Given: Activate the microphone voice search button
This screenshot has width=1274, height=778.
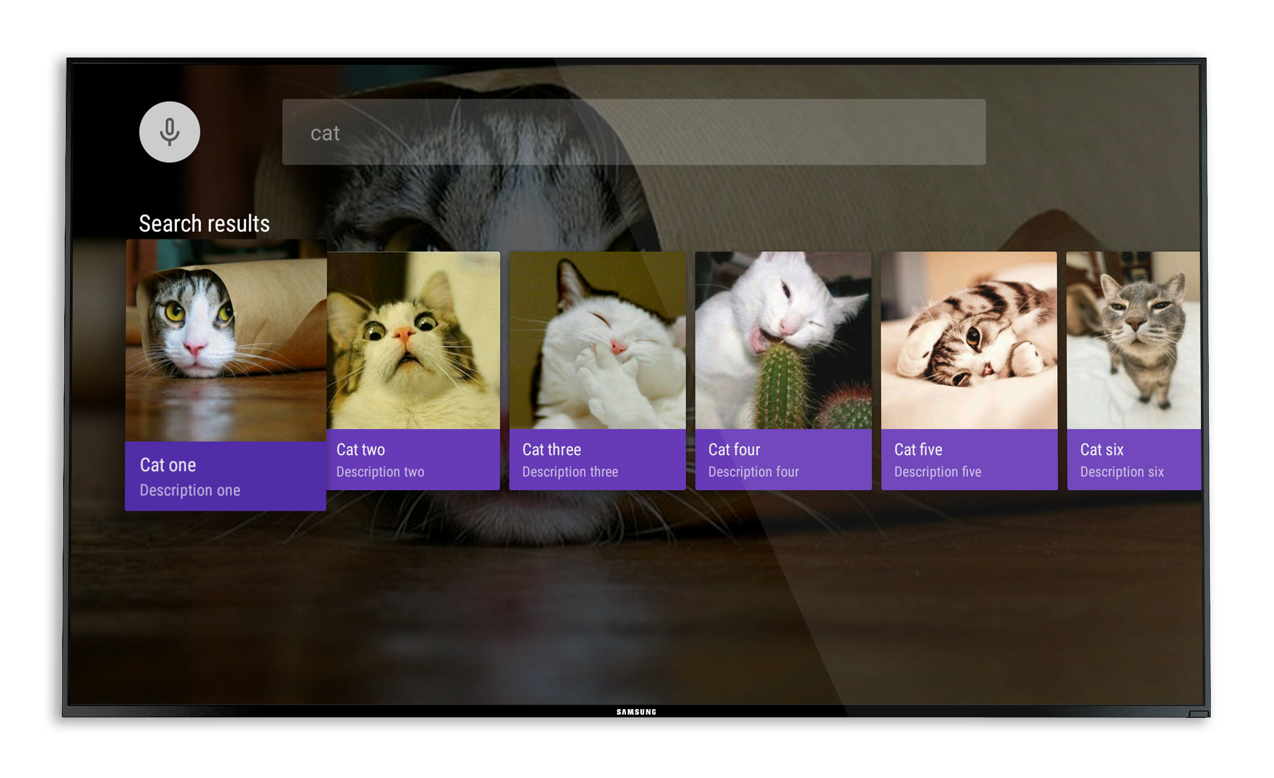Looking at the screenshot, I should [169, 132].
